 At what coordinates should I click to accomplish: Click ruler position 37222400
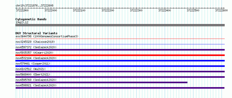pyautogui.click(x=165, y=10)
